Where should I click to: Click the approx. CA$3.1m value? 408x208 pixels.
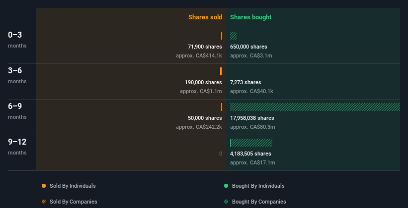251,55
